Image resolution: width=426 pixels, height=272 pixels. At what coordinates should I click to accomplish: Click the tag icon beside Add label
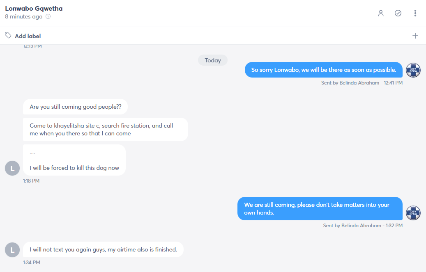pyautogui.click(x=8, y=35)
